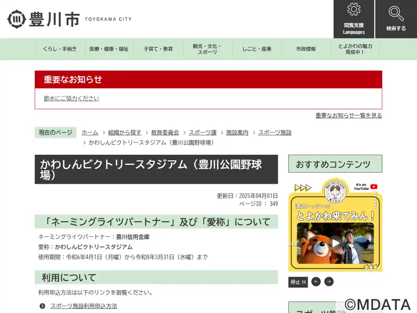417x313 pixels.
Task: Click the Toyokawa City logo emblem
Action: point(17,19)
